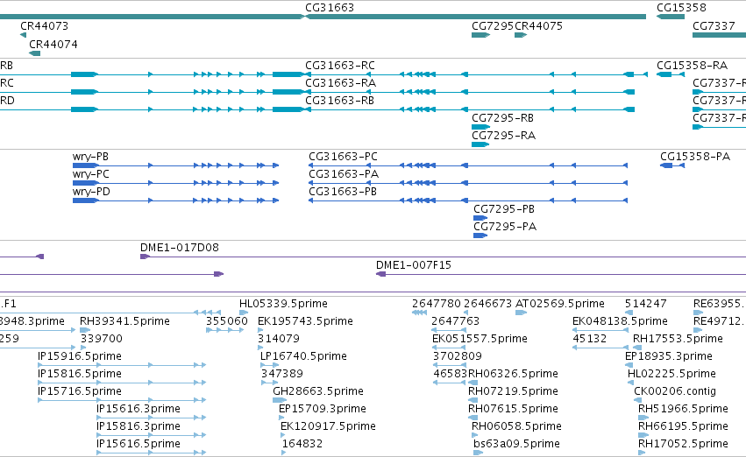The height and width of the screenshot is (457, 746).
Task: Select protein CG15358-PA
Action: pyautogui.click(x=695, y=157)
